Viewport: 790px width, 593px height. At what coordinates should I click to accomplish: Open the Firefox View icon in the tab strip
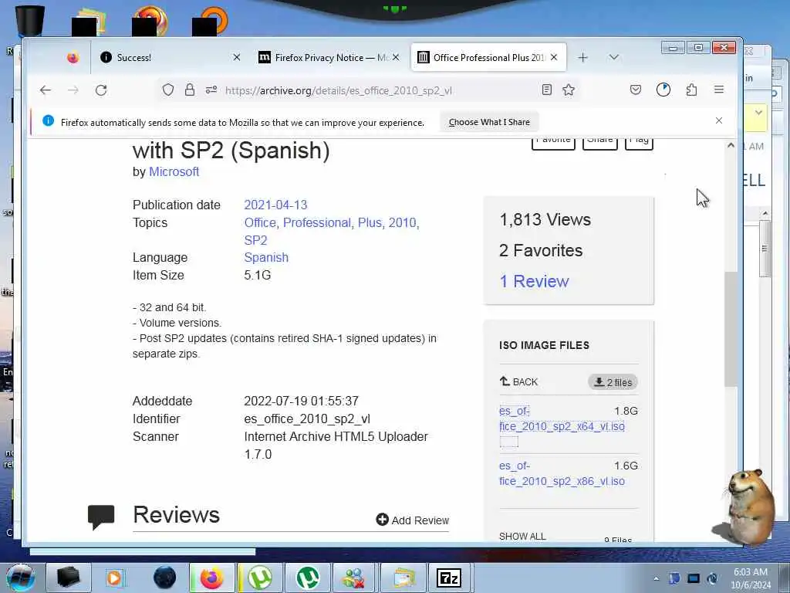(73, 57)
